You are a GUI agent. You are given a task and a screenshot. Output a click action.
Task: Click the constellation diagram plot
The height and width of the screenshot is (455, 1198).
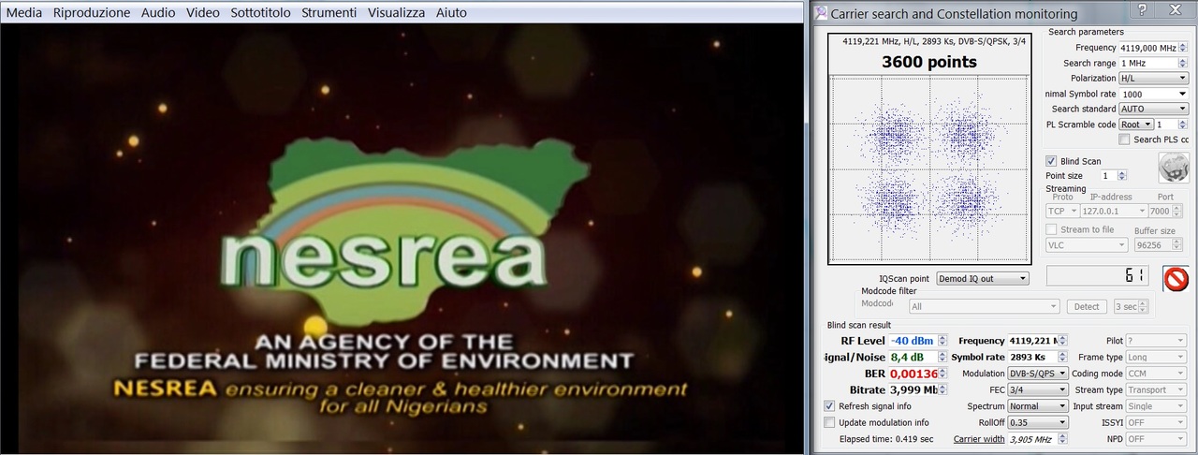[929, 168]
